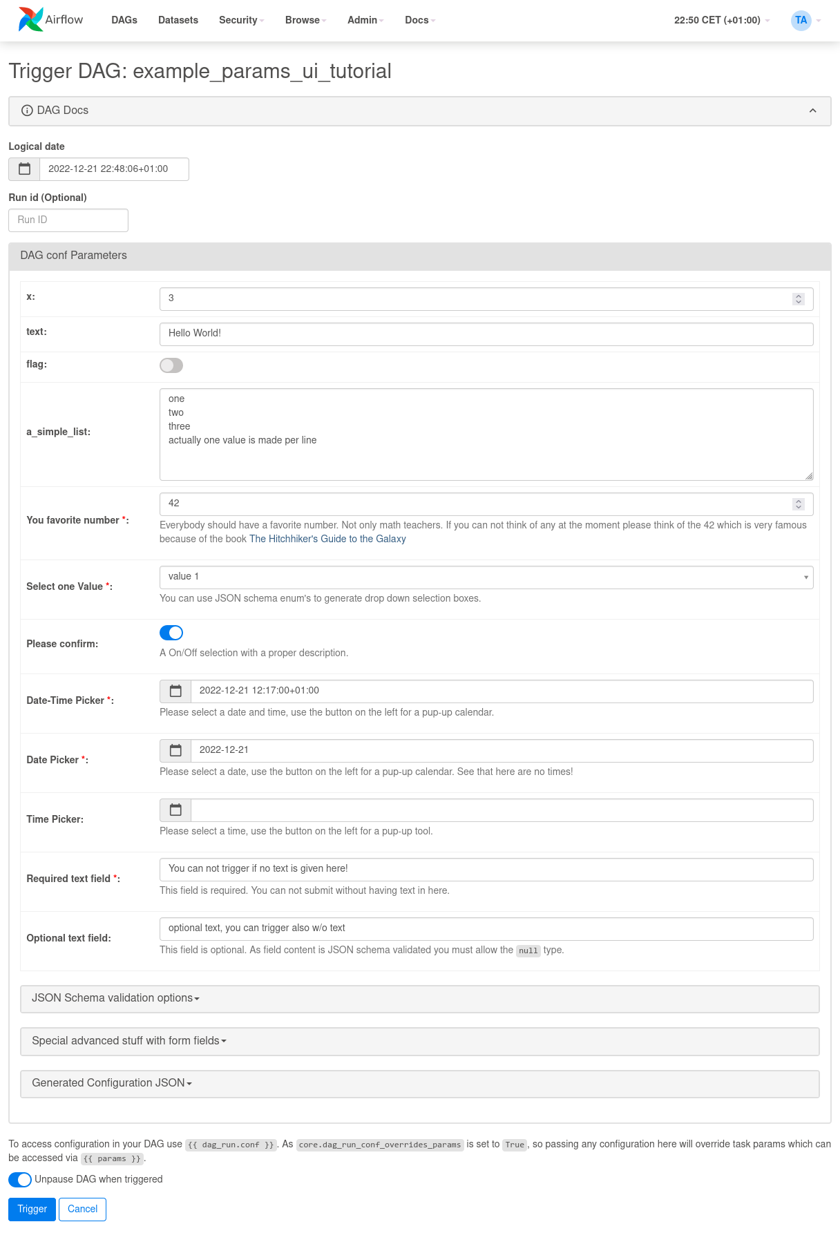The width and height of the screenshot is (840, 1233).
Task: Follow the Hitchhiker's Guide to the Galaxy link
Action: (327, 539)
